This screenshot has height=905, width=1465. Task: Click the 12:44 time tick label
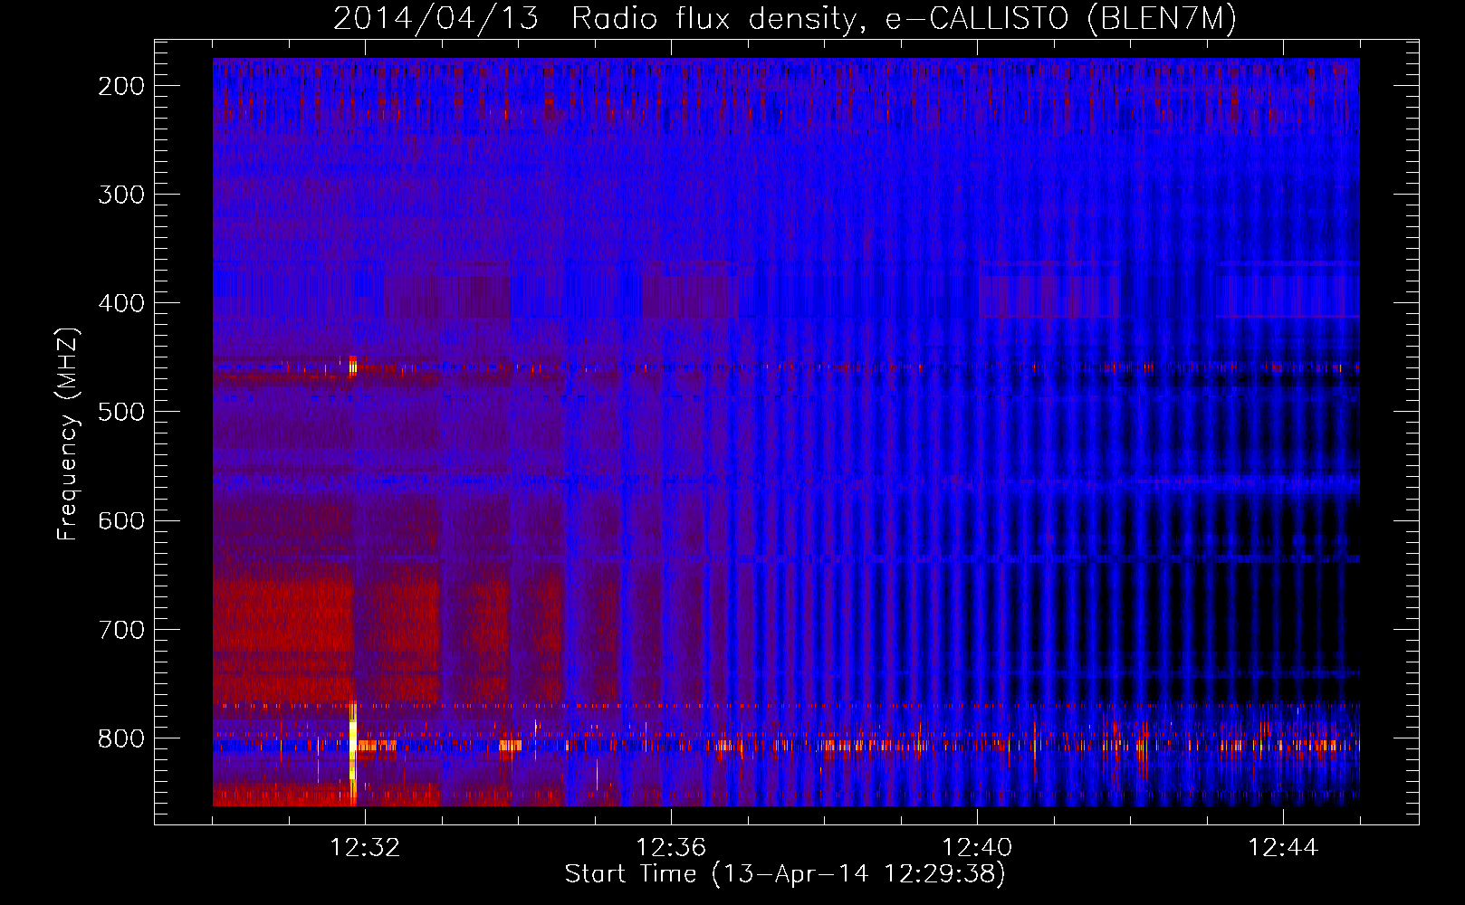(x=1283, y=847)
